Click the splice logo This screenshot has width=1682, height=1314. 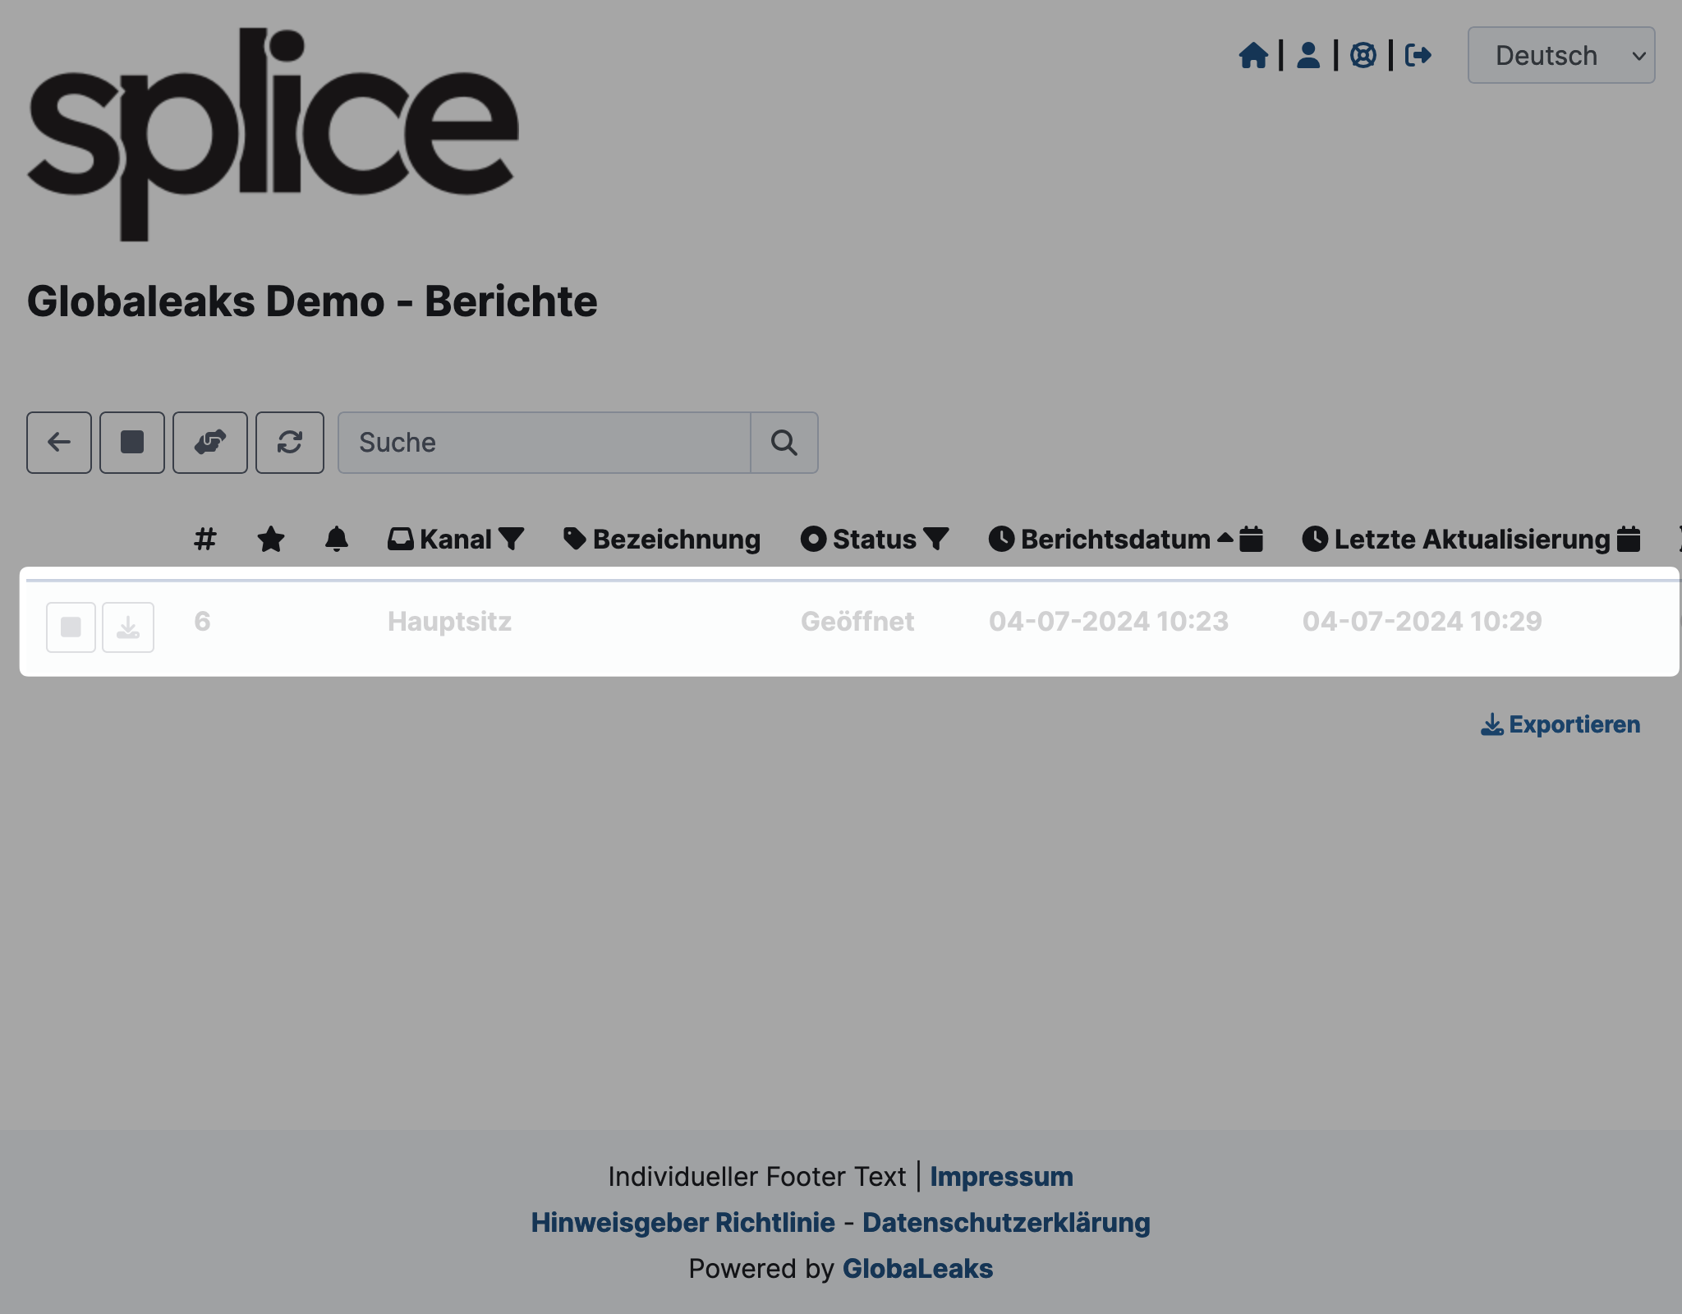click(x=273, y=135)
